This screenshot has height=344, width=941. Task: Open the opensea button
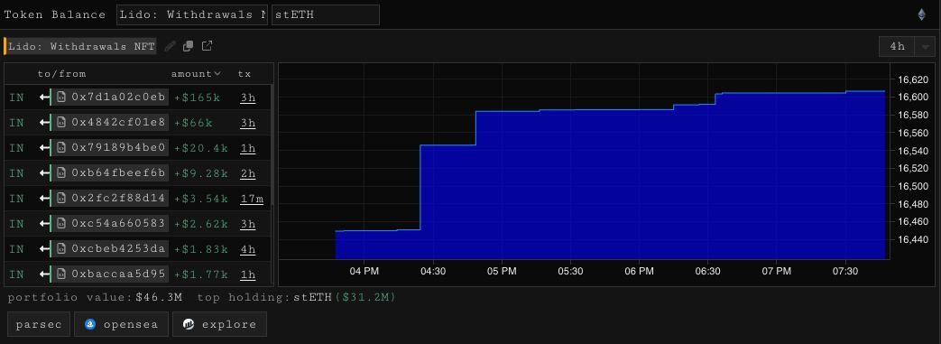pyautogui.click(x=121, y=324)
